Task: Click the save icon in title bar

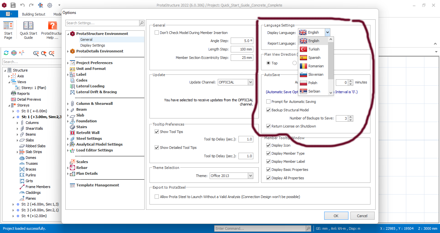Action: click(x=13, y=5)
